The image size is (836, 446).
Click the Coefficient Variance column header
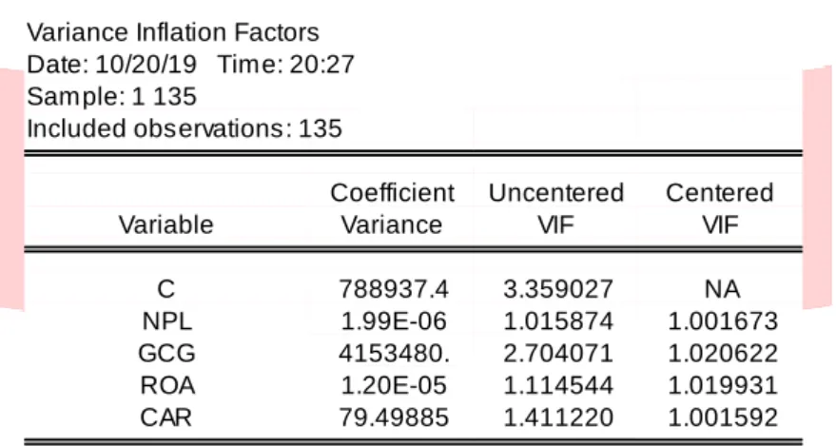click(392, 208)
